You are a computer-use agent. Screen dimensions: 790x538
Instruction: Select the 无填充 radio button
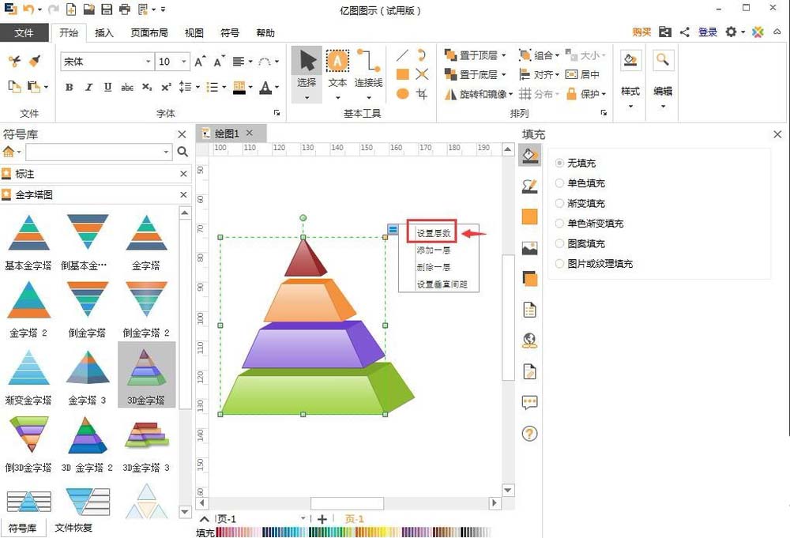(561, 164)
